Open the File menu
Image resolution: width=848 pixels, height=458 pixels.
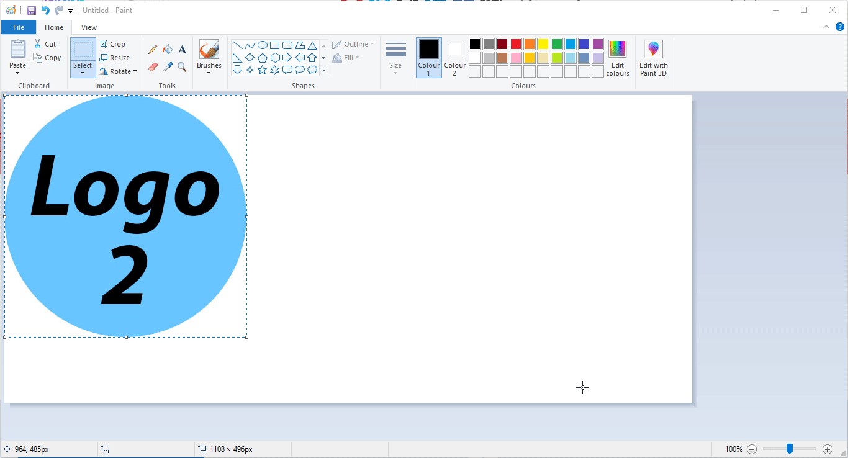(19, 27)
